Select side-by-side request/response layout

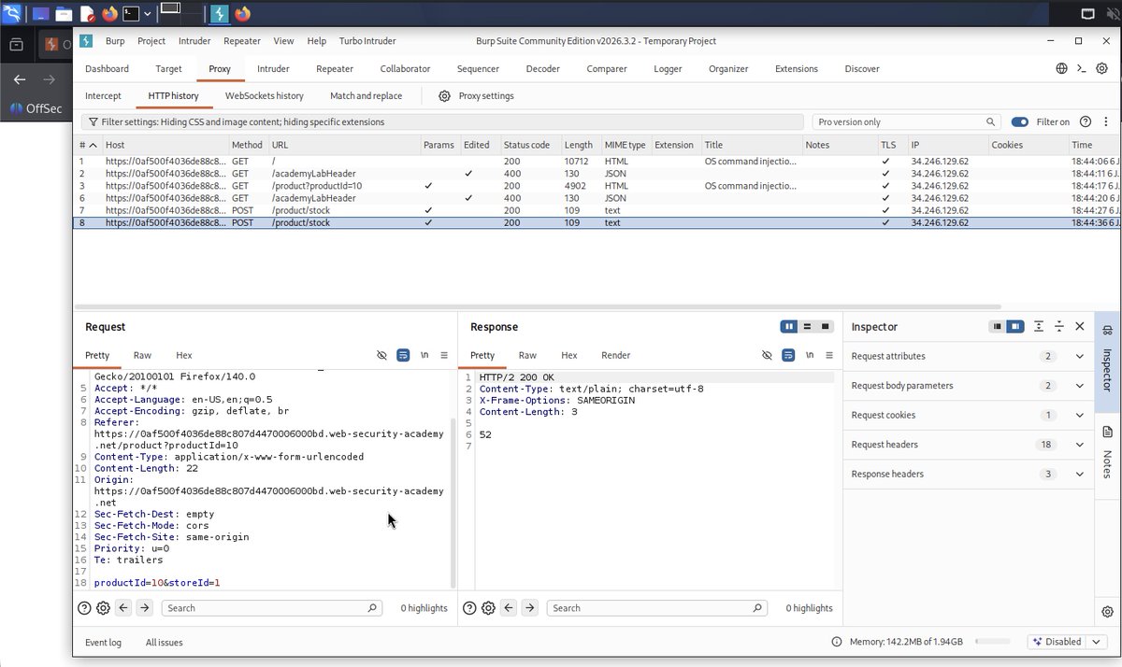tap(790, 327)
